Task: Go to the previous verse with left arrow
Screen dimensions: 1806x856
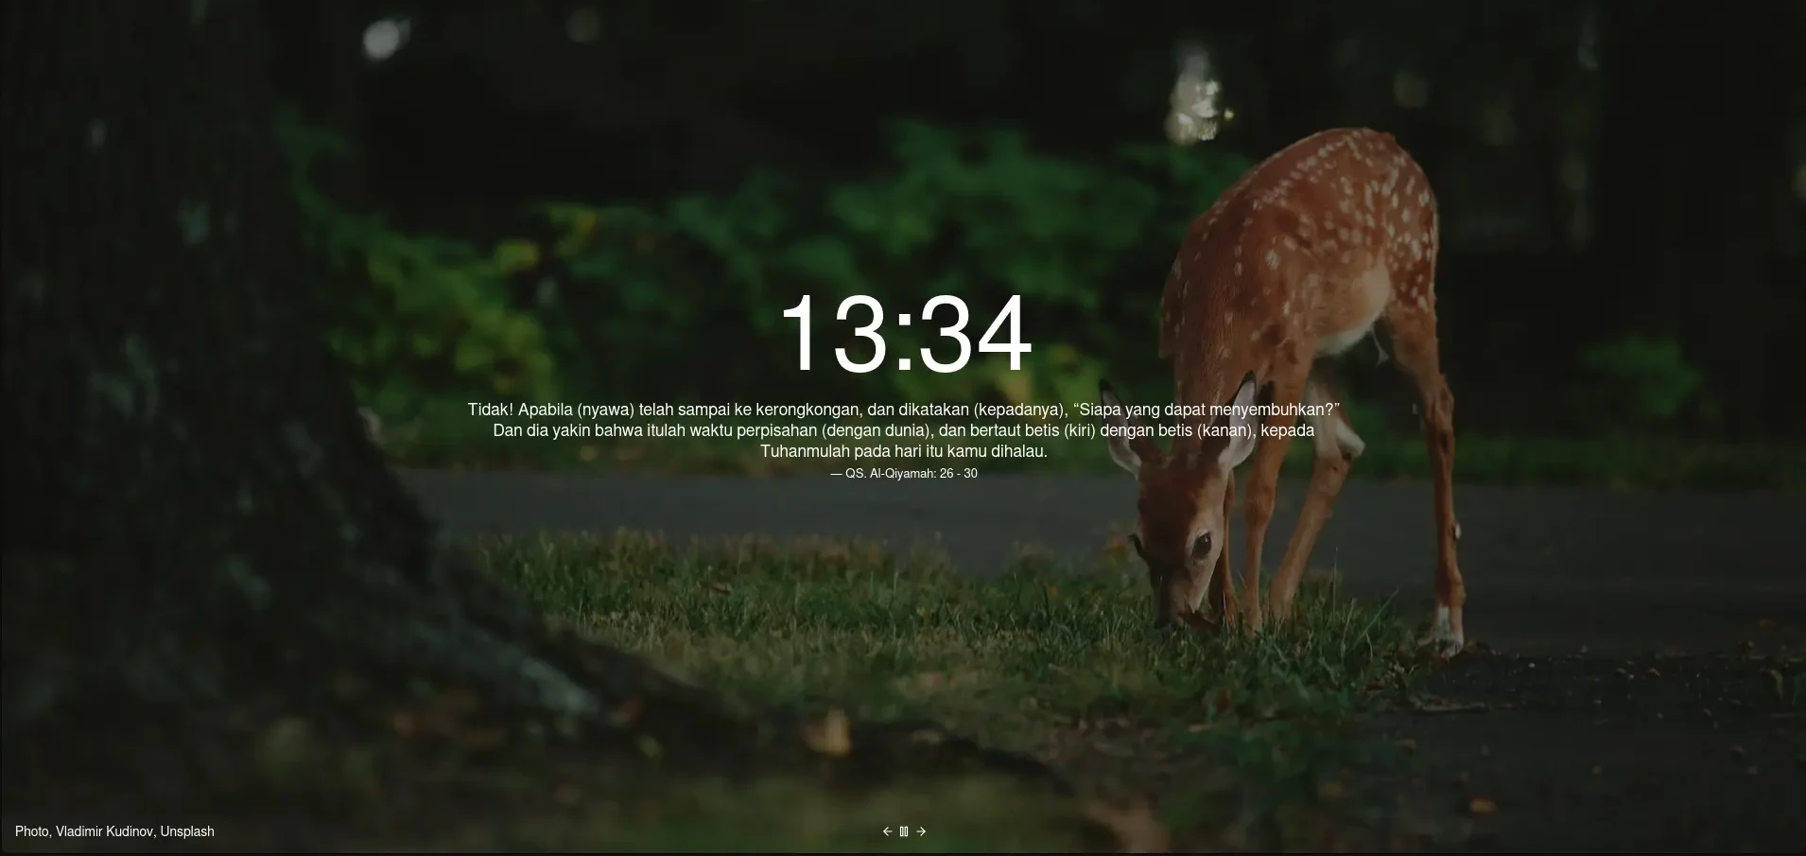Action: (887, 831)
